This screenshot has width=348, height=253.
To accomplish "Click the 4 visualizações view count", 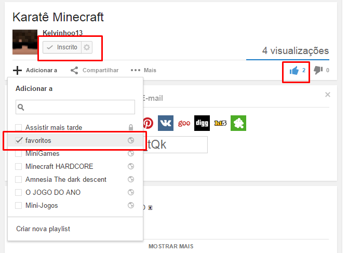I will click(296, 50).
